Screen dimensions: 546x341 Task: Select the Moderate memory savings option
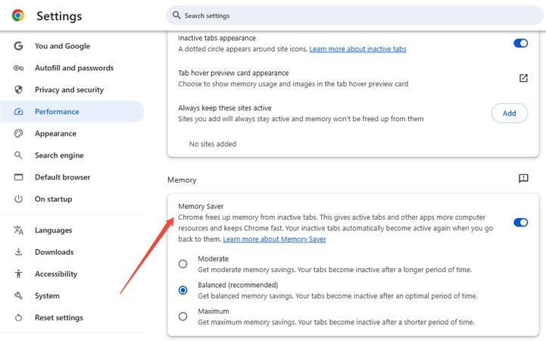pyautogui.click(x=183, y=264)
